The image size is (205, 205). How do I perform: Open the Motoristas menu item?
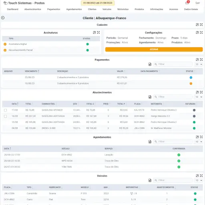[x=123, y=9]
